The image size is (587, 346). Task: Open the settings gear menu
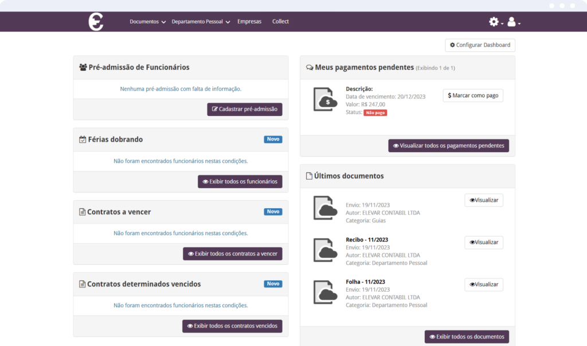494,22
